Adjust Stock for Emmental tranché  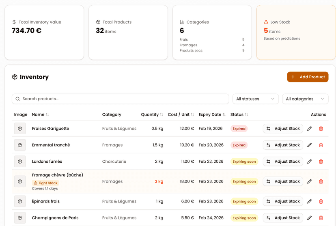point(283,145)
